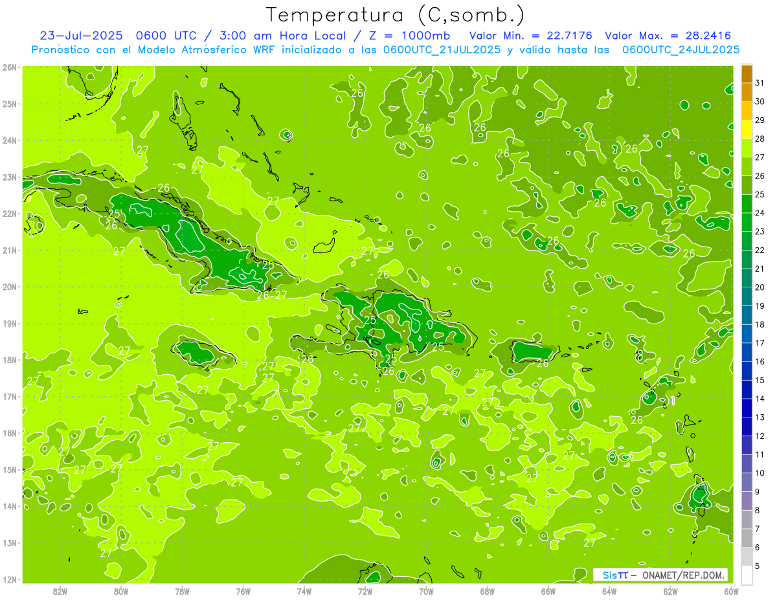
Task: Click the gray swatch between 6 and 7
Action: (x=747, y=539)
